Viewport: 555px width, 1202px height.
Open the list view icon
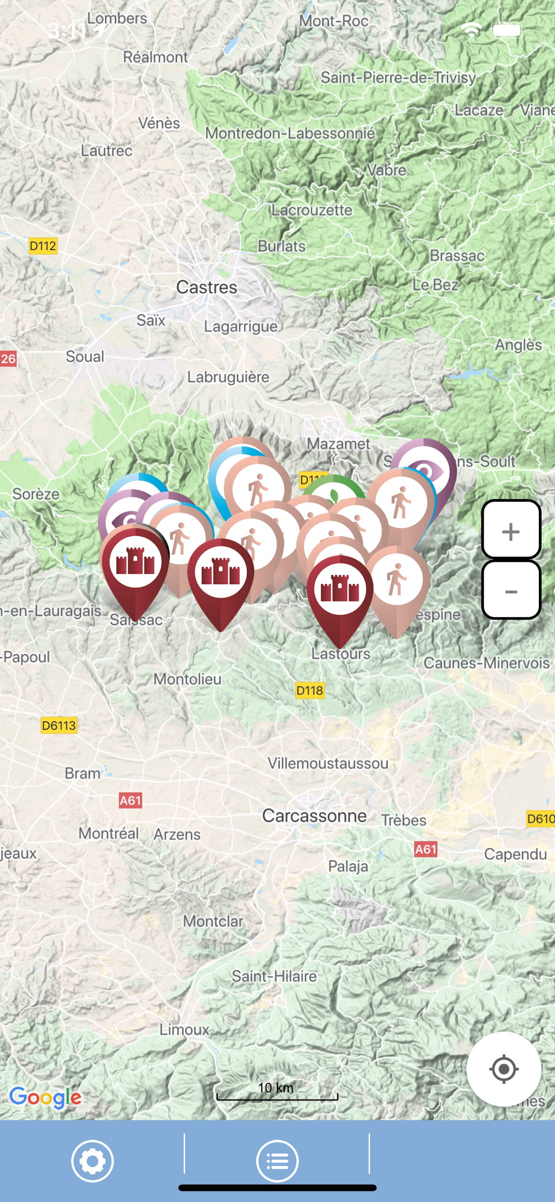(x=277, y=1161)
